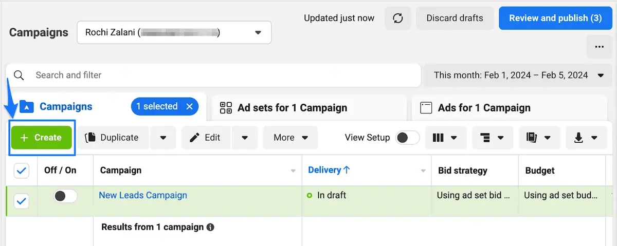Open the export download icon menu
Viewport: 617px width, 246px height.
586,138
